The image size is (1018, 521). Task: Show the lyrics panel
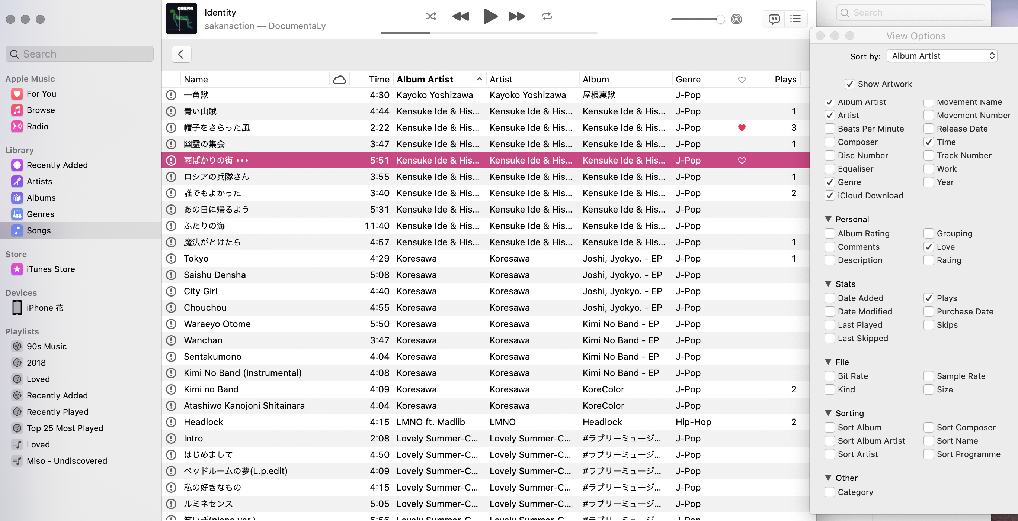pos(774,19)
